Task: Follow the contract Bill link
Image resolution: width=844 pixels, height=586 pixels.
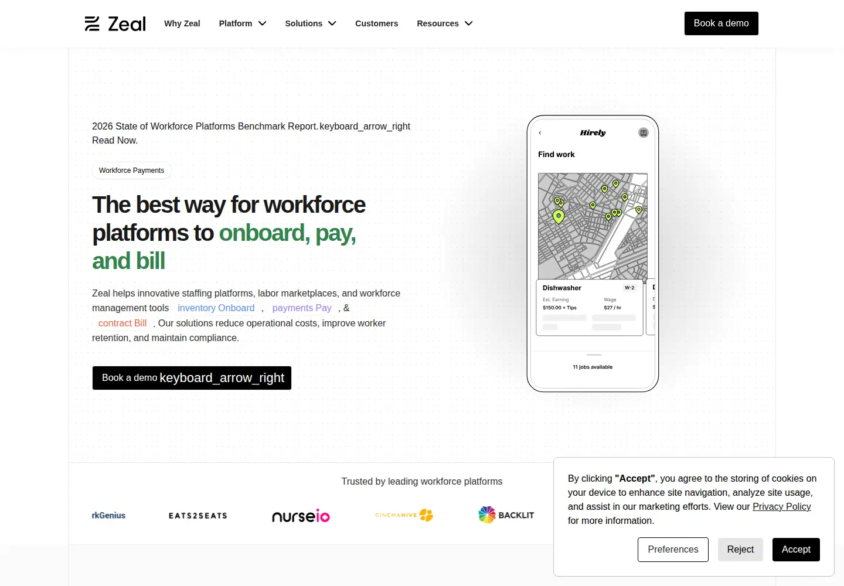Action: click(122, 323)
